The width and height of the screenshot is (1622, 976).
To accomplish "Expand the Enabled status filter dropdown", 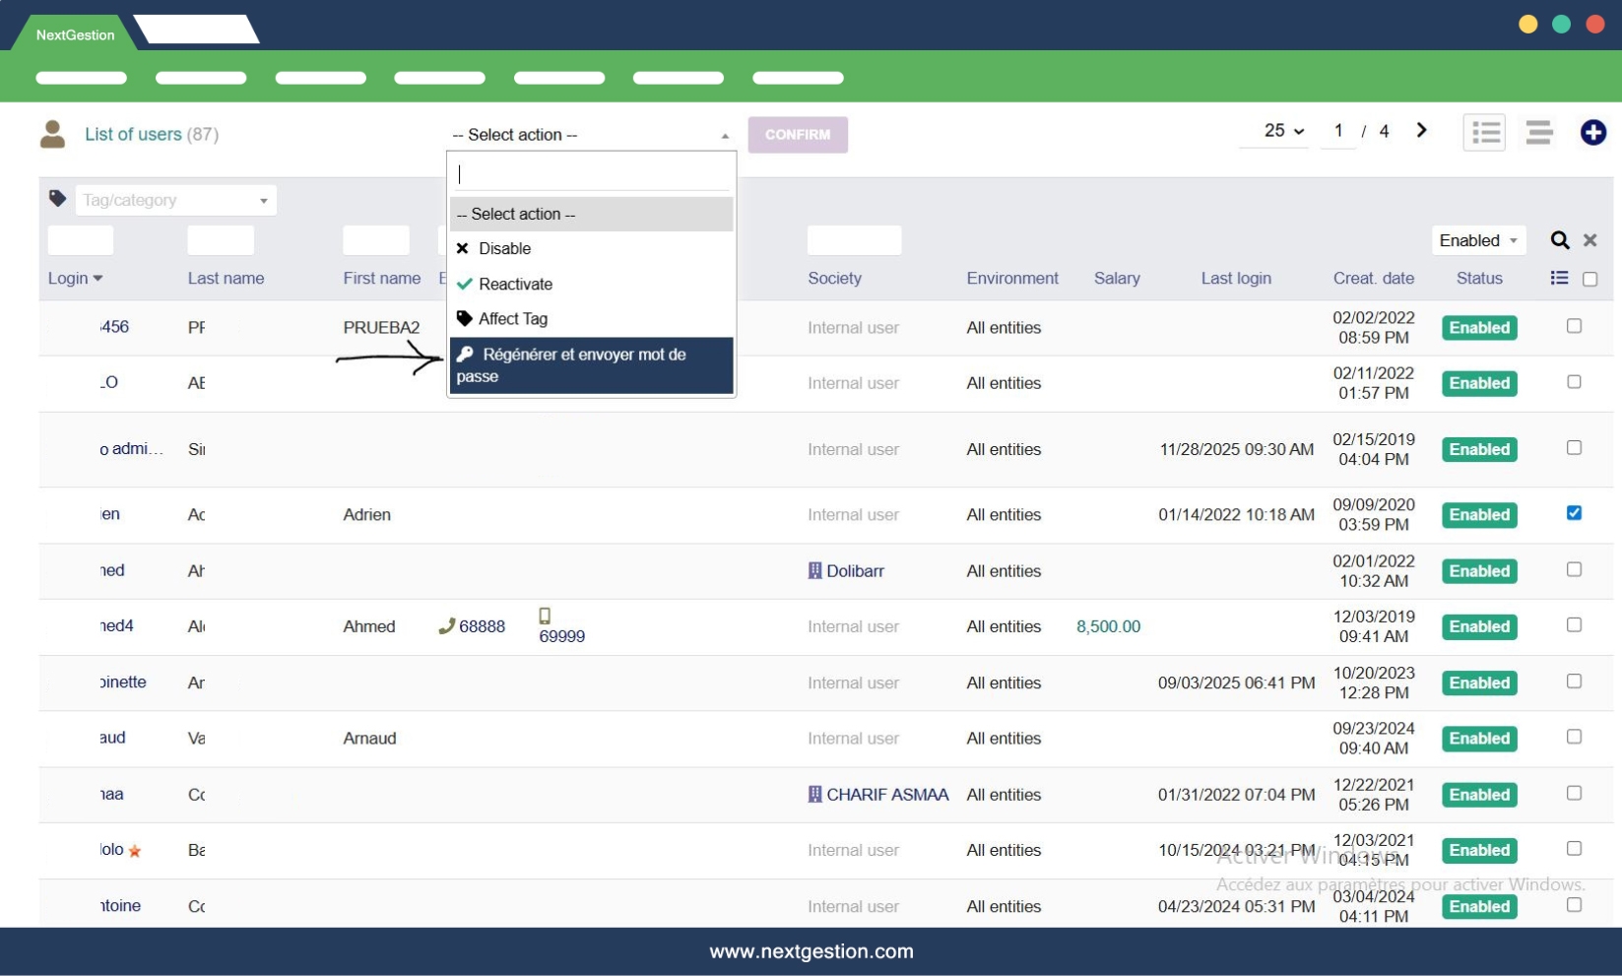I will click(1477, 240).
